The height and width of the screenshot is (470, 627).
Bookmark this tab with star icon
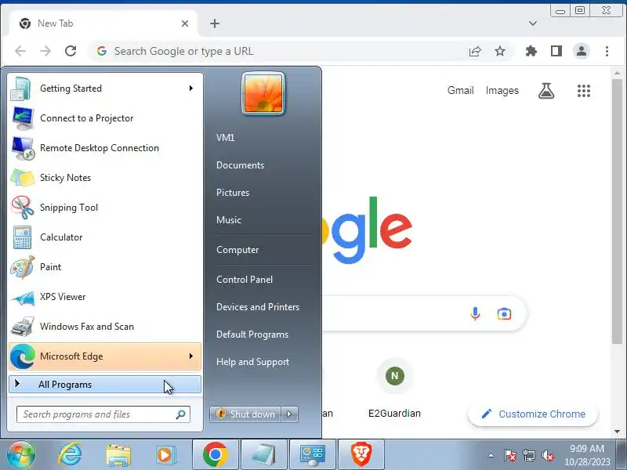click(500, 51)
